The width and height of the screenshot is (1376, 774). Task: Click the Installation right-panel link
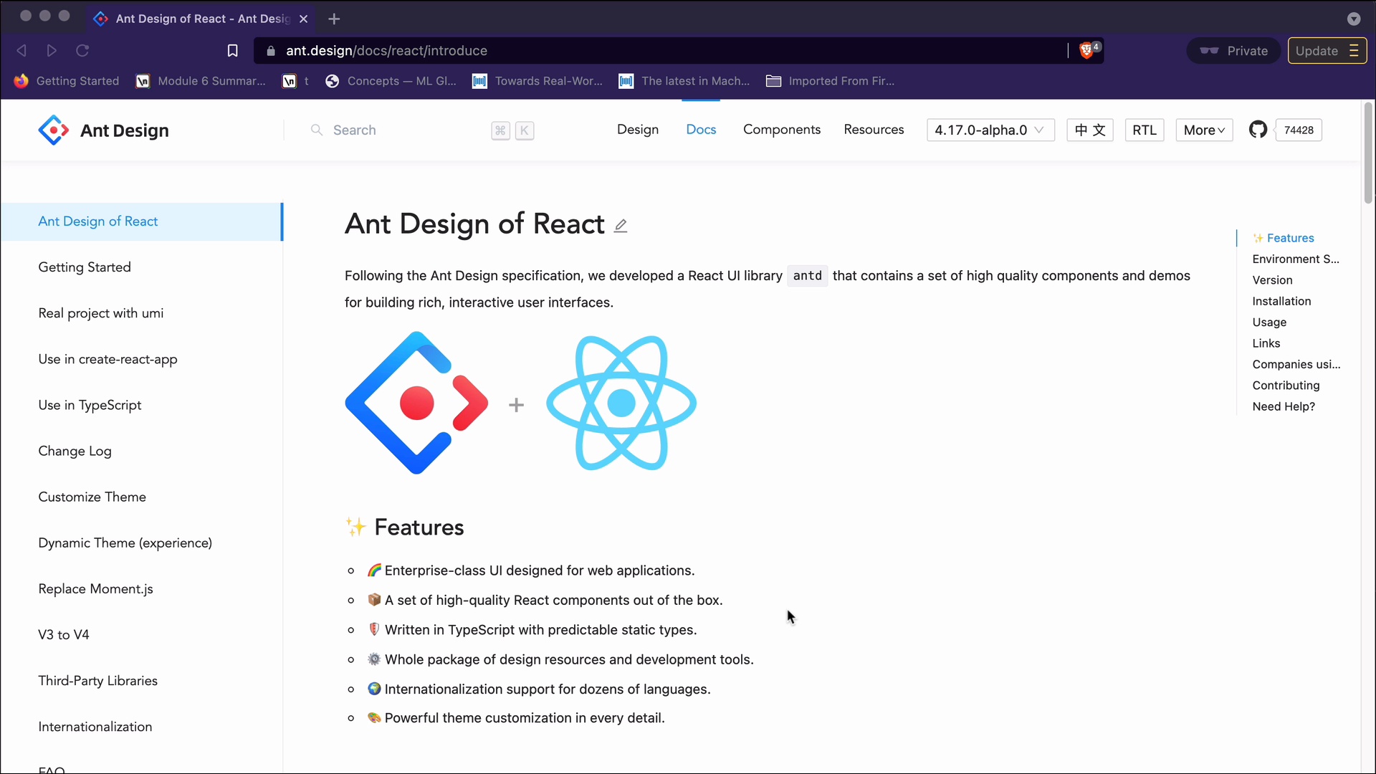tap(1281, 300)
